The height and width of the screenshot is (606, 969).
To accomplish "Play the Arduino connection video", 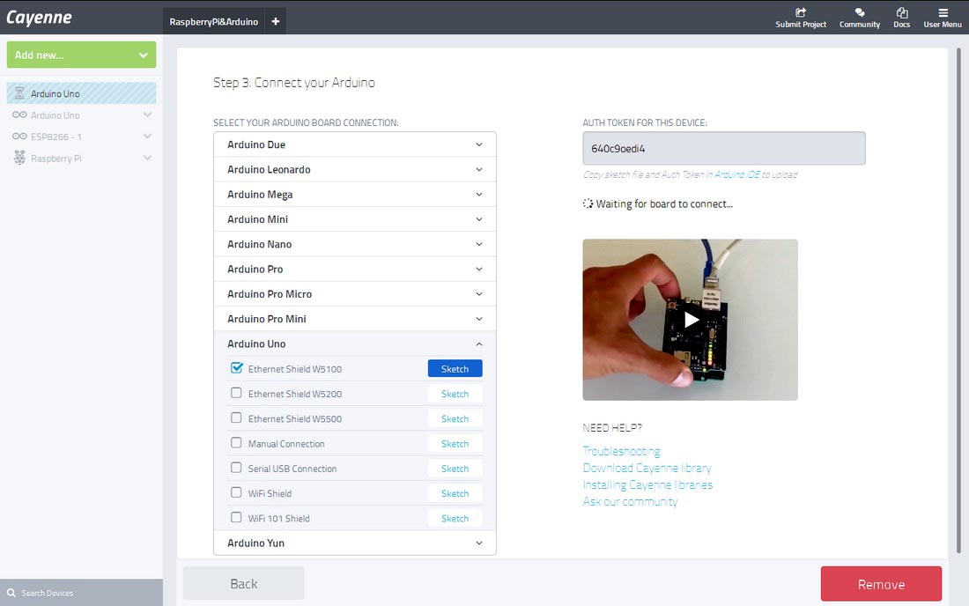I will coord(691,320).
